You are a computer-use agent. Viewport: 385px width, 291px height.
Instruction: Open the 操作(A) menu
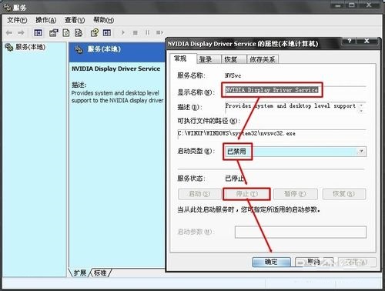[x=45, y=20]
